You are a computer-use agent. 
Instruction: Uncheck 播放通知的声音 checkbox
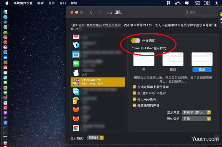(x=135, y=105)
